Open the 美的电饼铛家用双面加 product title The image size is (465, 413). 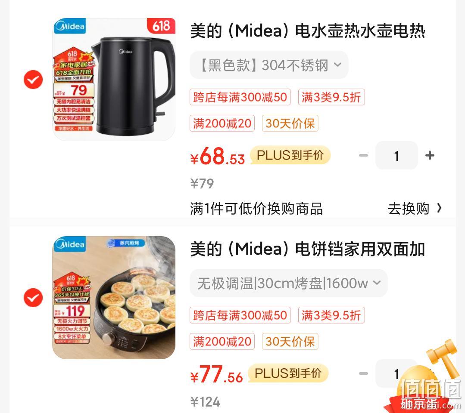(x=308, y=249)
